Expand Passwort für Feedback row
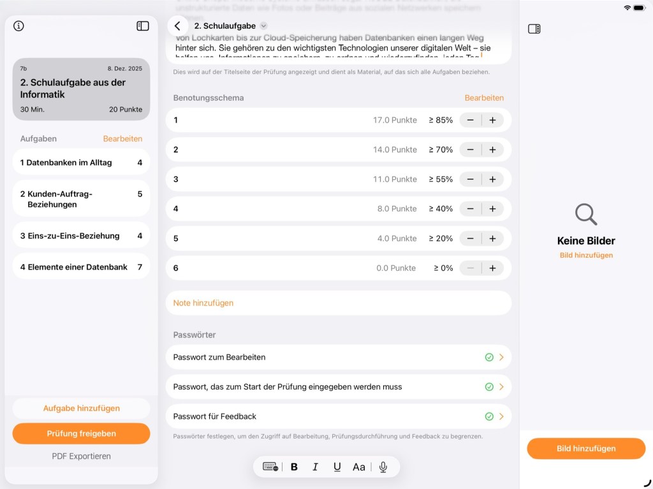The height and width of the screenshot is (489, 653). pos(501,416)
